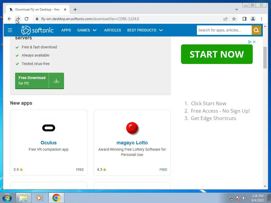
Task: Click the browser forward arrow
Action: pos(18,19)
